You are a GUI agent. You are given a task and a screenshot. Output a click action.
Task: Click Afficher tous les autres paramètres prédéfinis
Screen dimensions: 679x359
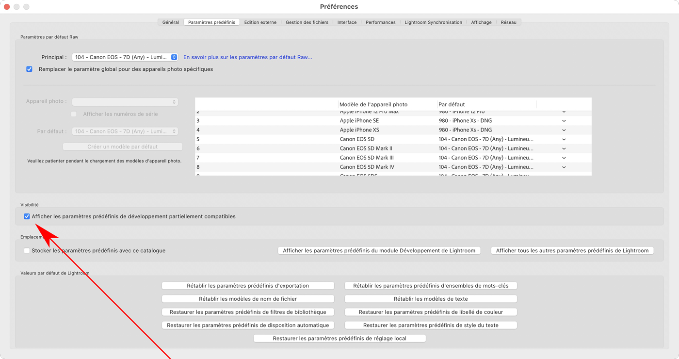572,251
